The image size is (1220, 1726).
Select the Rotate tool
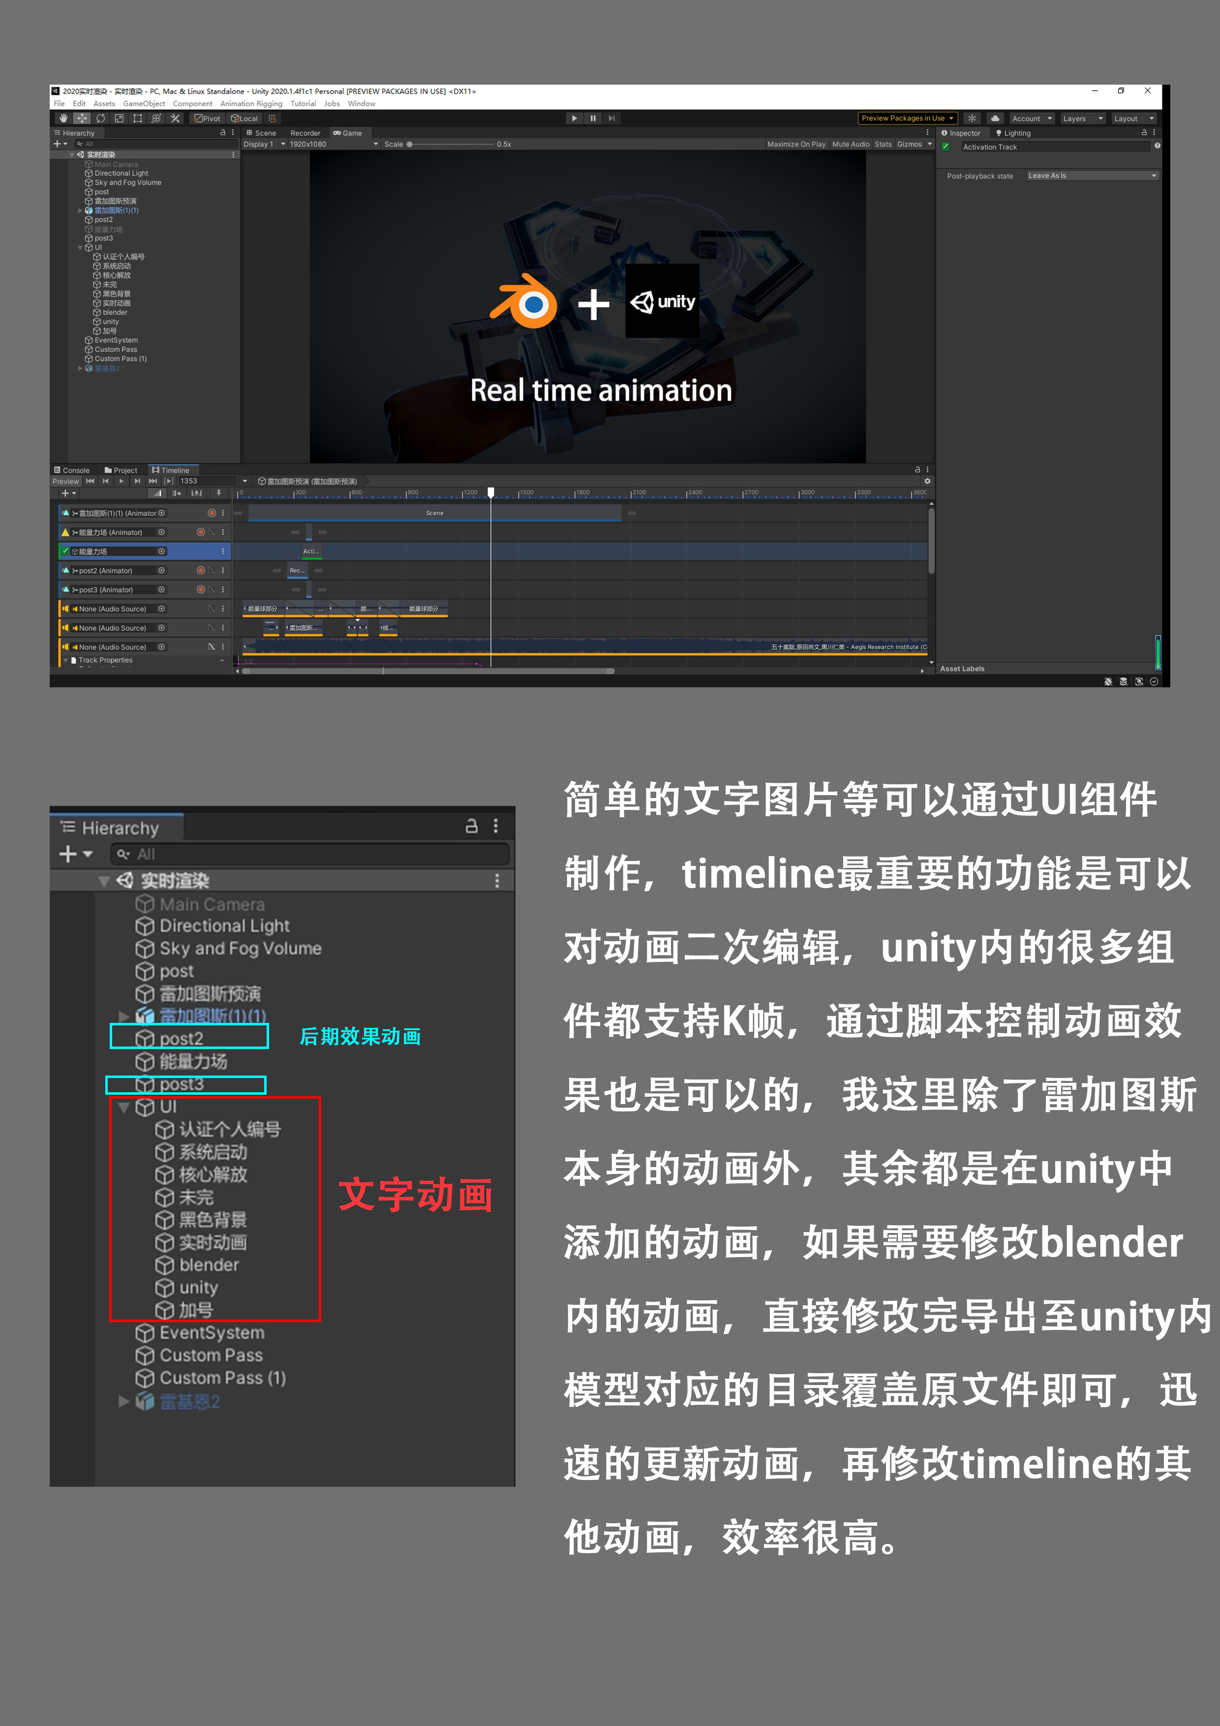click(101, 118)
